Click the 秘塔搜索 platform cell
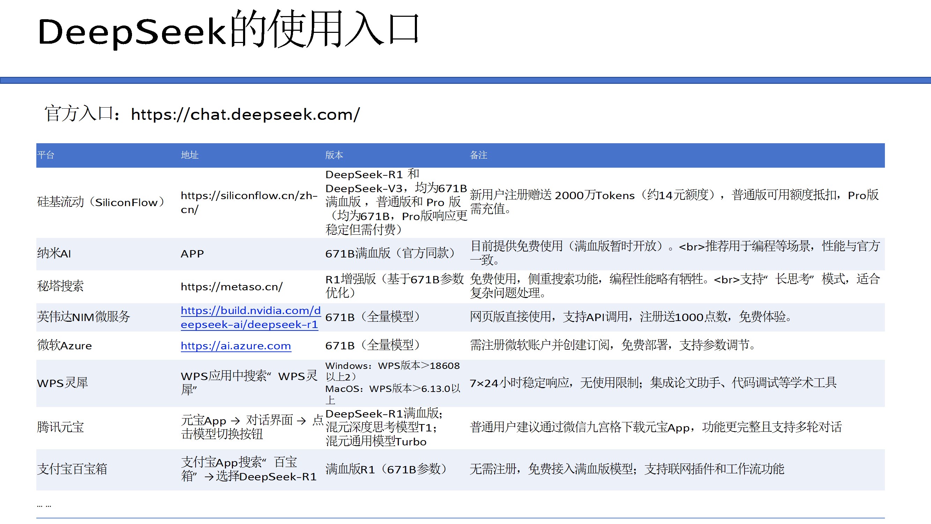The width and height of the screenshot is (931, 524). [x=60, y=286]
